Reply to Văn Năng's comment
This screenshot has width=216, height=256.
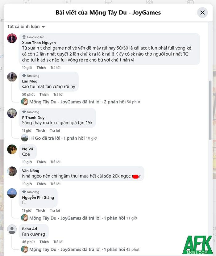[x=55, y=184]
